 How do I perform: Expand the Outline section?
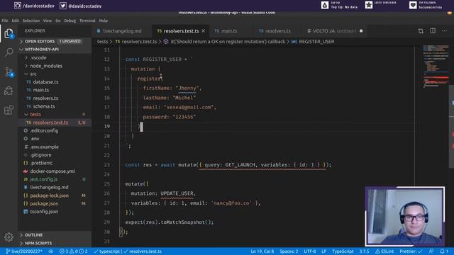55,234
